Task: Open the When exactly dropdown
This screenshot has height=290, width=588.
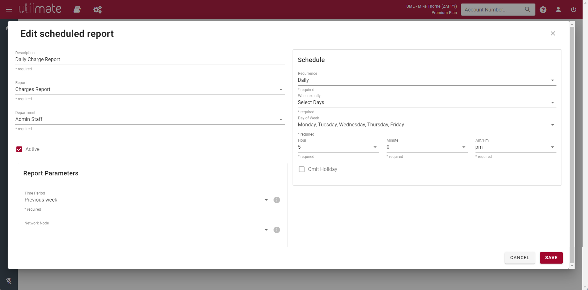Action: tap(427, 103)
